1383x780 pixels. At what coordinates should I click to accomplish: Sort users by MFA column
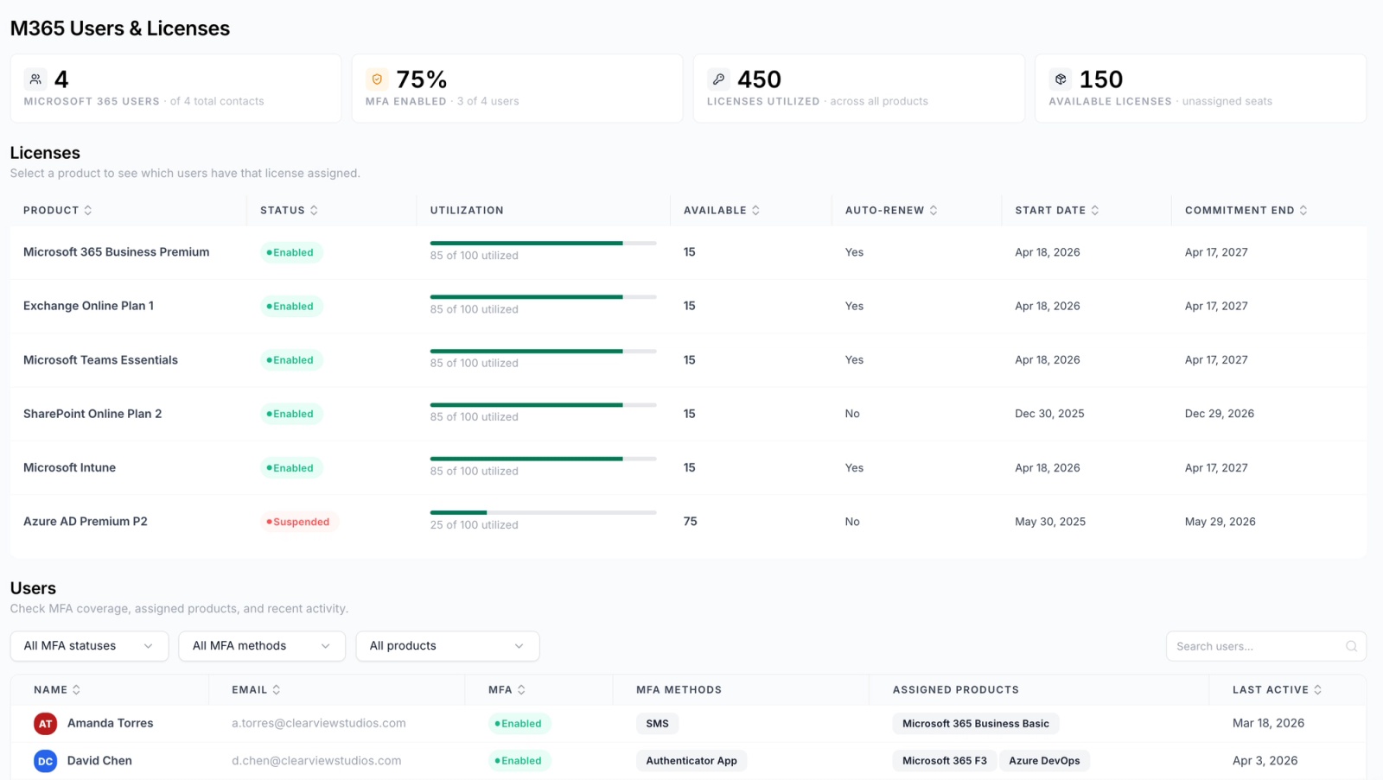[507, 689]
